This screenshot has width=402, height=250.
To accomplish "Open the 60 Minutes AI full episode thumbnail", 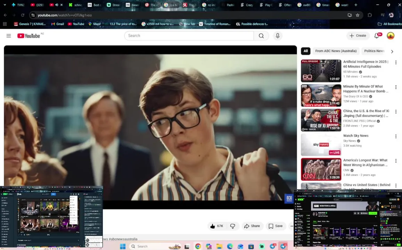I will click(x=321, y=71).
